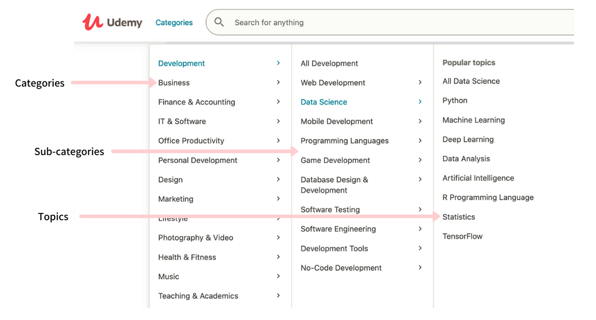Expand the Mobile Development chevron
This screenshot has width=596, height=320.
tap(420, 121)
